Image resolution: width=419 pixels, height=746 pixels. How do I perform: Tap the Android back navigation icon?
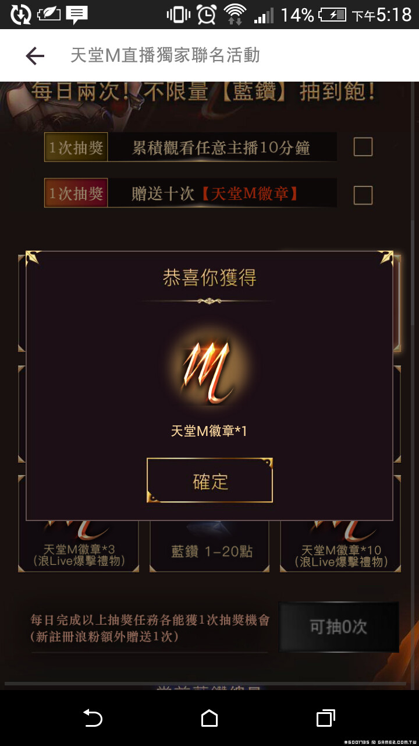(x=93, y=718)
